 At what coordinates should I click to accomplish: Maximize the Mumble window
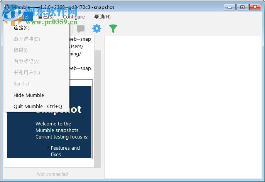point(242,7)
